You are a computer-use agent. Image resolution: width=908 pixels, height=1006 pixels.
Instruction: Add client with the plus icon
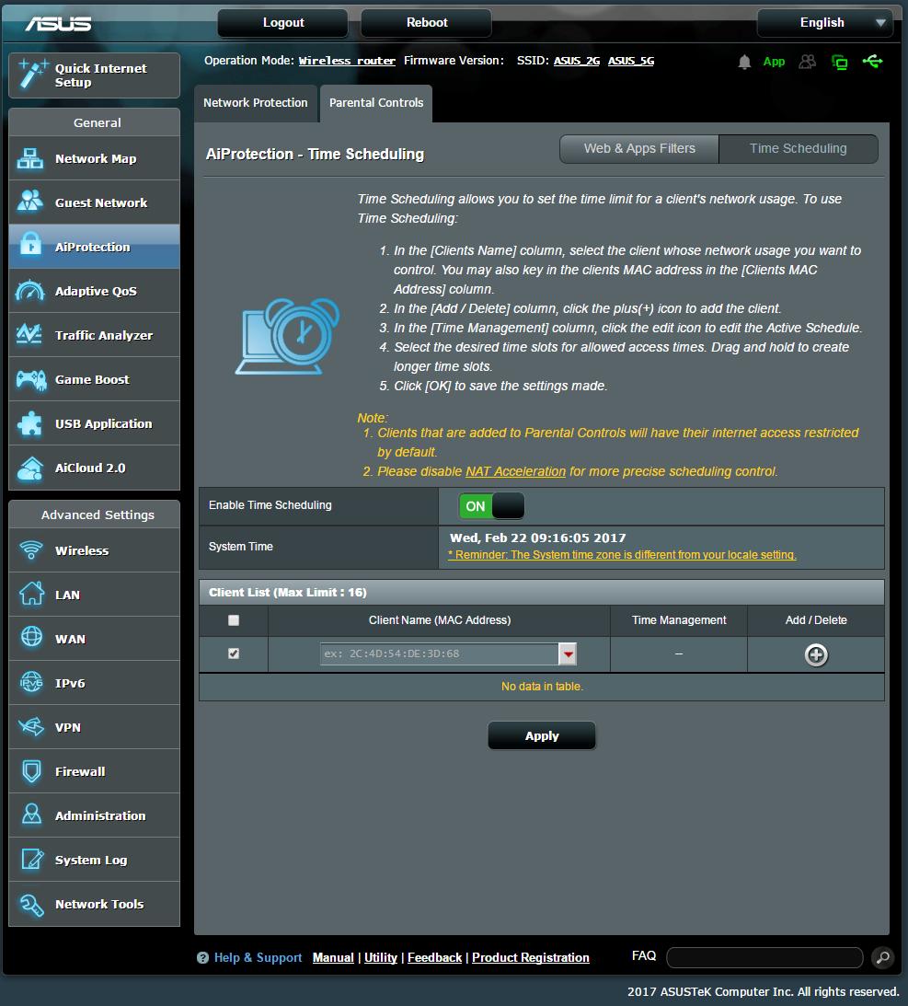[x=816, y=654]
